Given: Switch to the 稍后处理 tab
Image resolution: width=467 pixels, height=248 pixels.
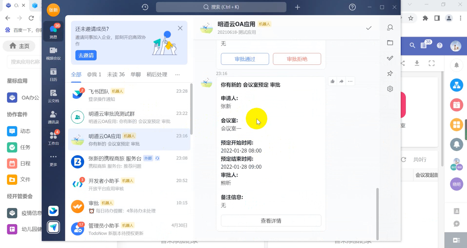Looking at the screenshot, I should (x=157, y=75).
